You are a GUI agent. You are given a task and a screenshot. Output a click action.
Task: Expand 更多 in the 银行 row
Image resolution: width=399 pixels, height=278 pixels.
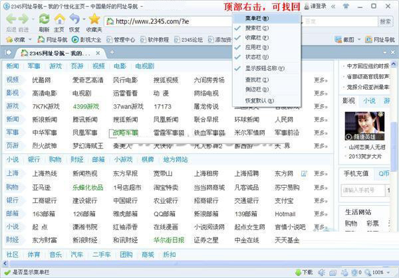click(x=321, y=200)
